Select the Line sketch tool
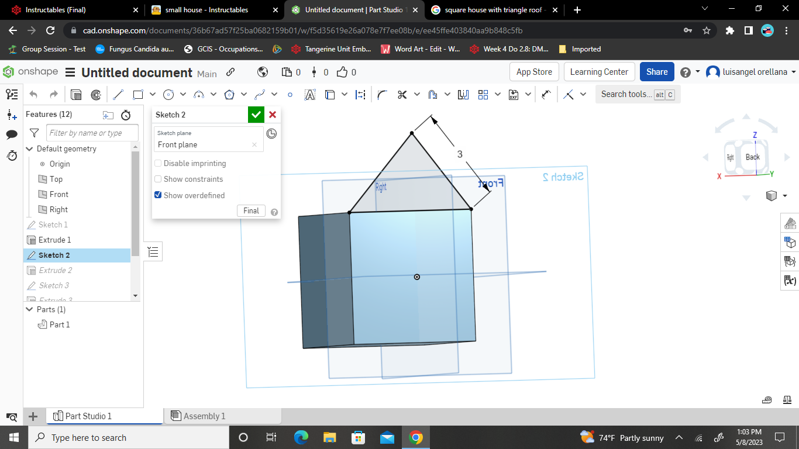799x449 pixels. [118, 94]
